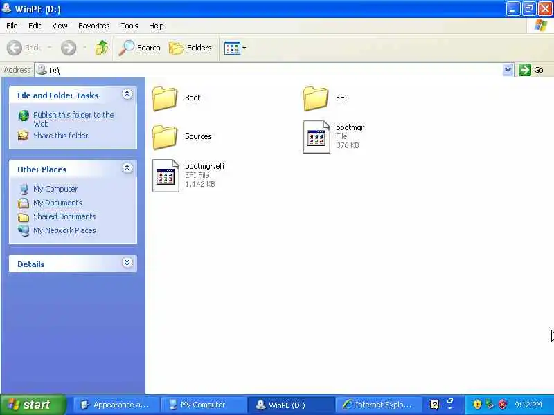
Task: Click Publish this folder to the Web
Action: (73, 119)
